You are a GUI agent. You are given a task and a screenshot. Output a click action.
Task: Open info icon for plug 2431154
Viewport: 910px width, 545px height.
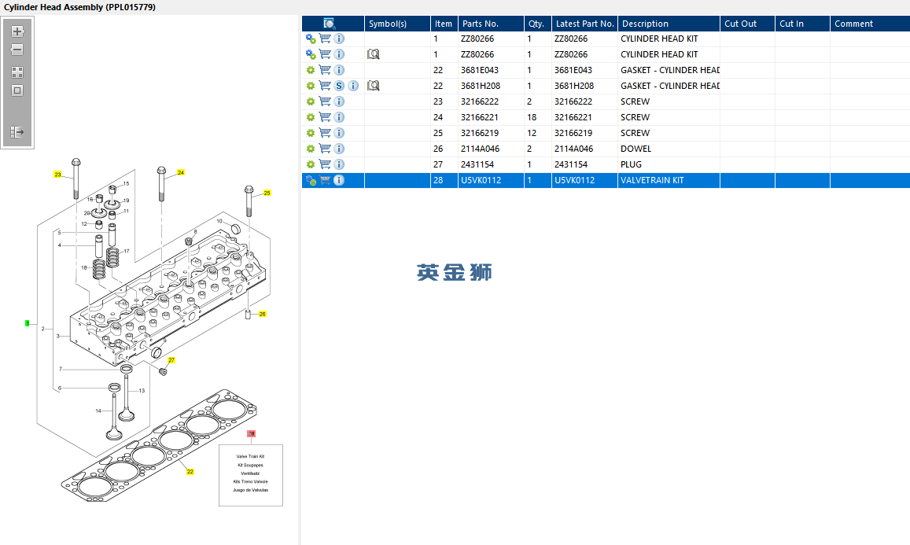point(339,164)
